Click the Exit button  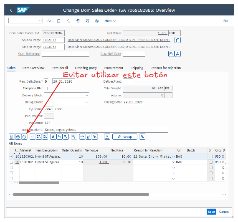pos(226,21)
